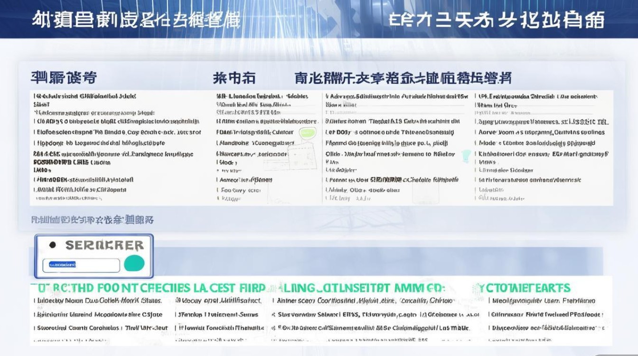Click the highlighted blue text inside the input
638x356 pixels.
[60, 265]
